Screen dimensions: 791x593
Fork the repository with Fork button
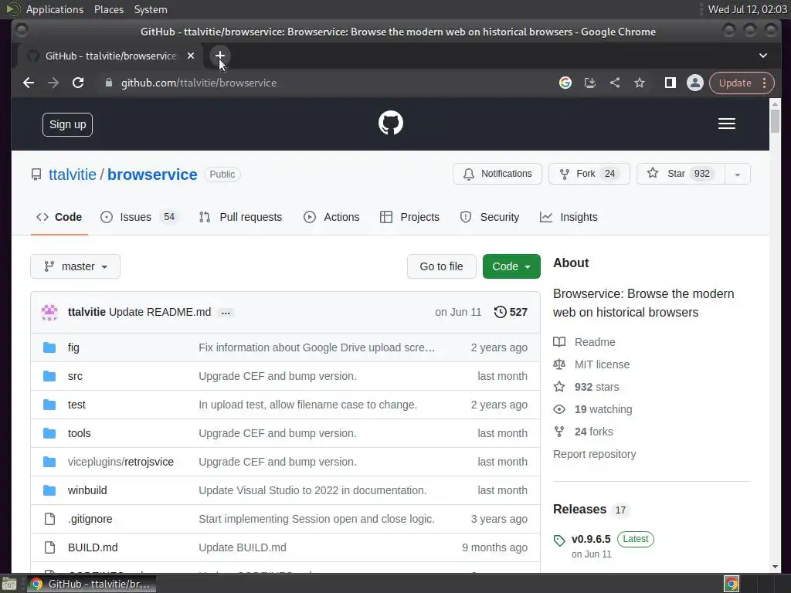pos(589,174)
